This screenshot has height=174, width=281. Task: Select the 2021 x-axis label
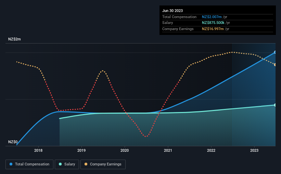click(x=168, y=150)
